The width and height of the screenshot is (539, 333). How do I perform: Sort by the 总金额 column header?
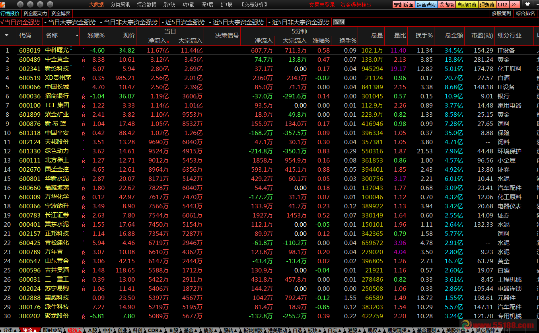tap(454, 35)
